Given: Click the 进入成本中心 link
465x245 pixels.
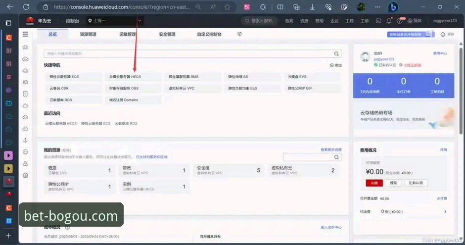Looking at the screenshot, I should pyautogui.click(x=331, y=227).
